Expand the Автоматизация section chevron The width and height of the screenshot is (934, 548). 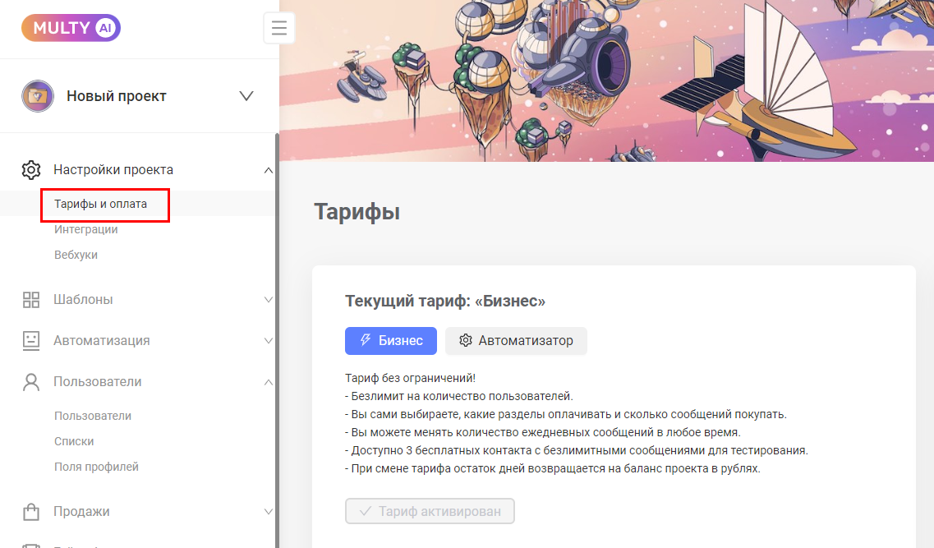click(268, 341)
